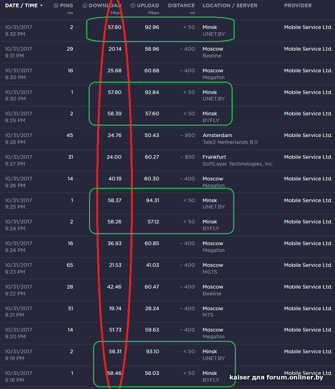The image size is (335, 389).
Task: Sort by the Distance column header
Action: click(181, 6)
